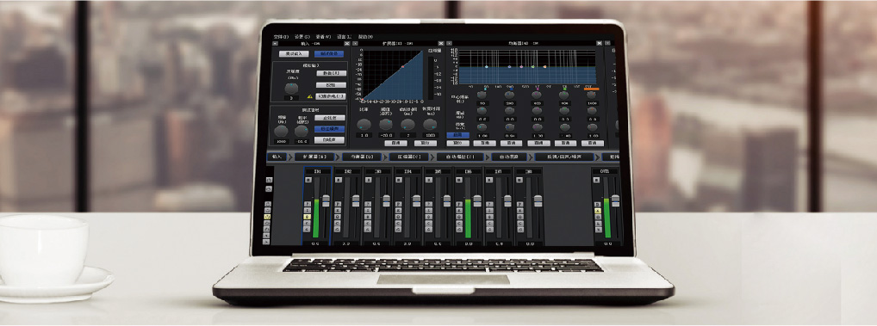The width and height of the screenshot is (877, 326).
Task: Toggle the 静音[M] mute button in analog input
Action: click(331, 73)
